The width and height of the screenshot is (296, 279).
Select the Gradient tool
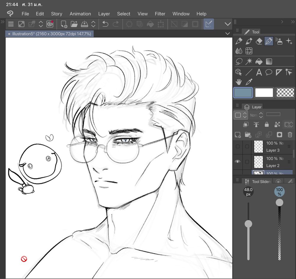pos(269,61)
